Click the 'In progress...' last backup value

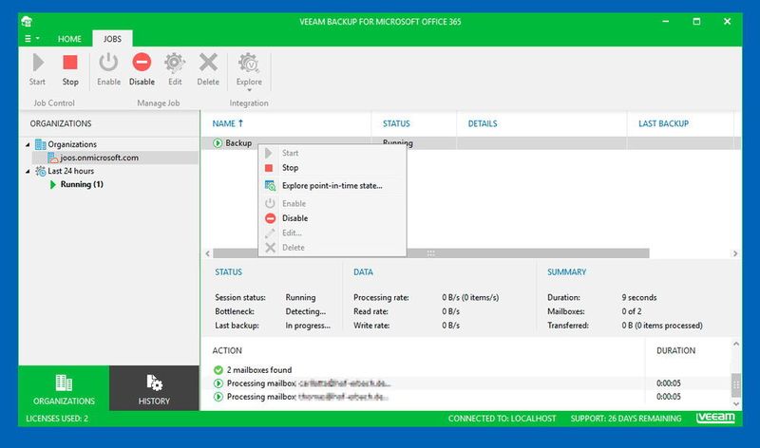308,326
